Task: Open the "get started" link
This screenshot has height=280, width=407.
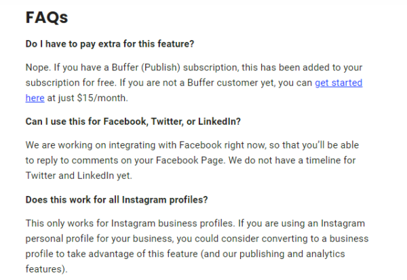Action: (338, 83)
